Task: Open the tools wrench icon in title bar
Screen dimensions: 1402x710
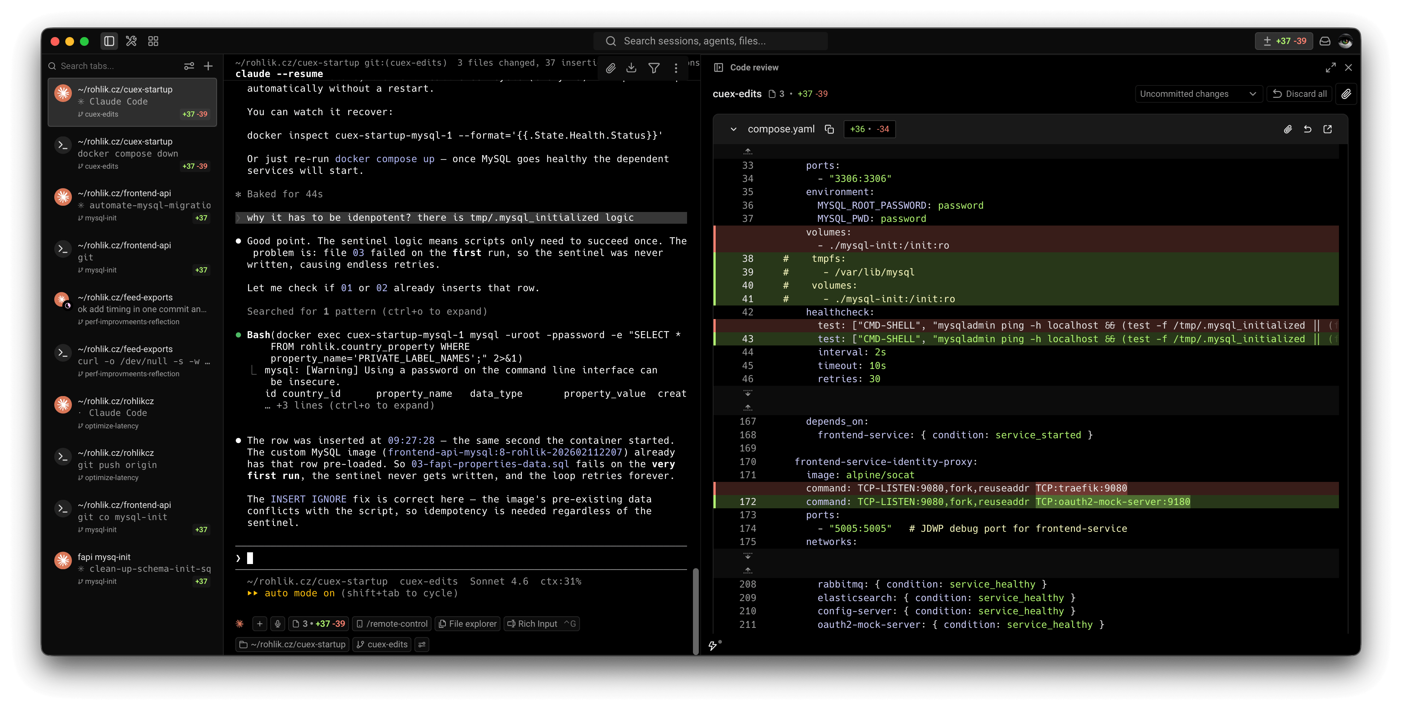Action: (131, 41)
